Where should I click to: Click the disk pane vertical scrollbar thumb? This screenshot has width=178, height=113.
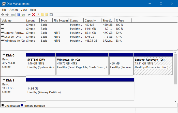click(x=175, y=69)
